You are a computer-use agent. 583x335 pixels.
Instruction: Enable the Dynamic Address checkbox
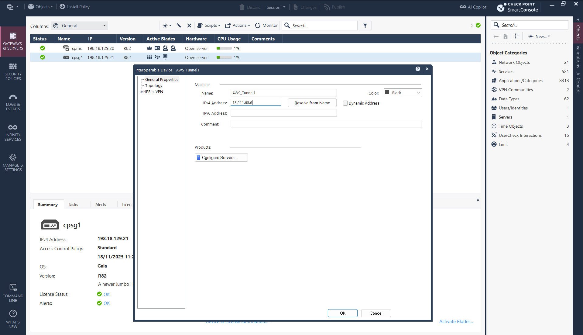click(345, 103)
